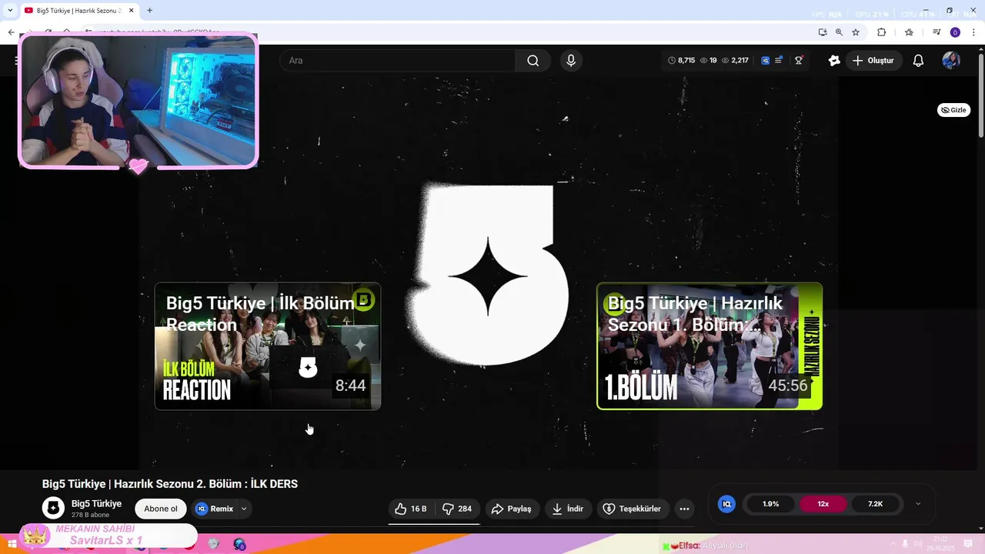Click the 1.9% score pill
The width and height of the screenshot is (985, 554).
coord(770,504)
